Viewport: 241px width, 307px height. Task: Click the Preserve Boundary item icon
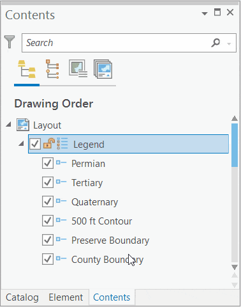[x=61, y=239]
